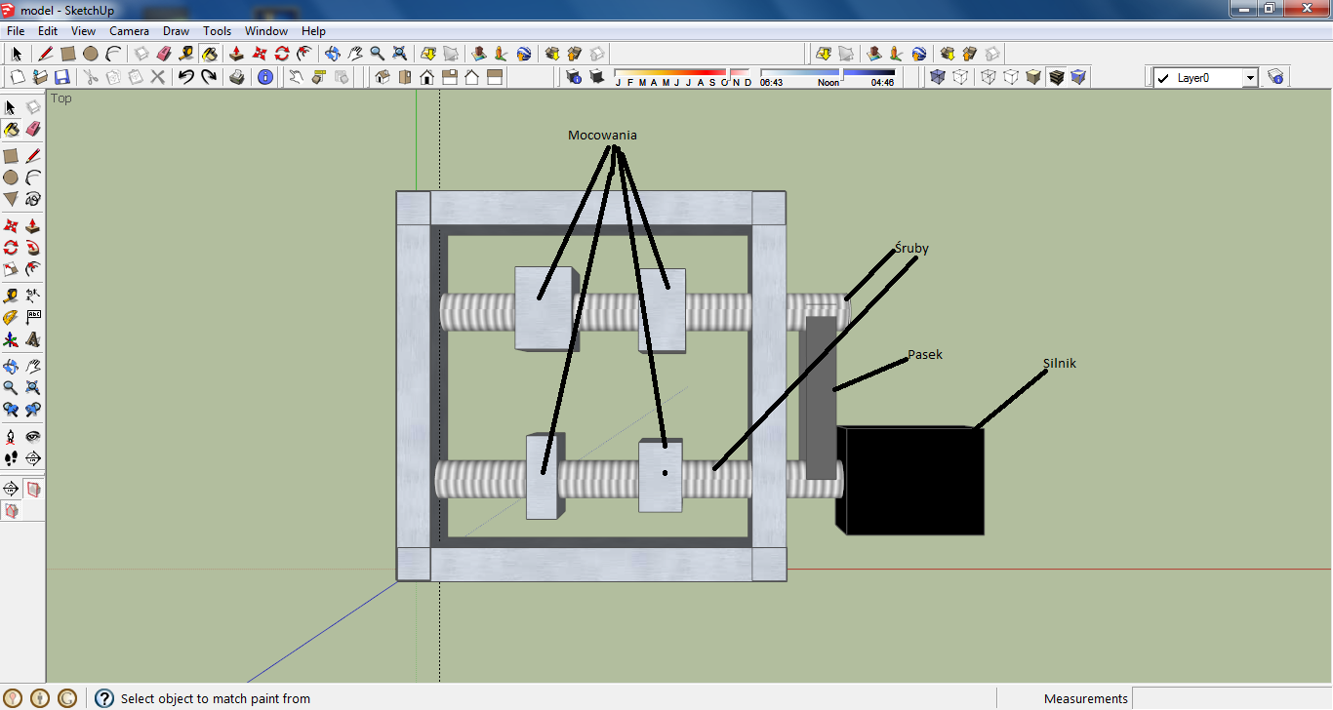The height and width of the screenshot is (710, 1333).
Task: Undo the last action
Action: (x=185, y=76)
